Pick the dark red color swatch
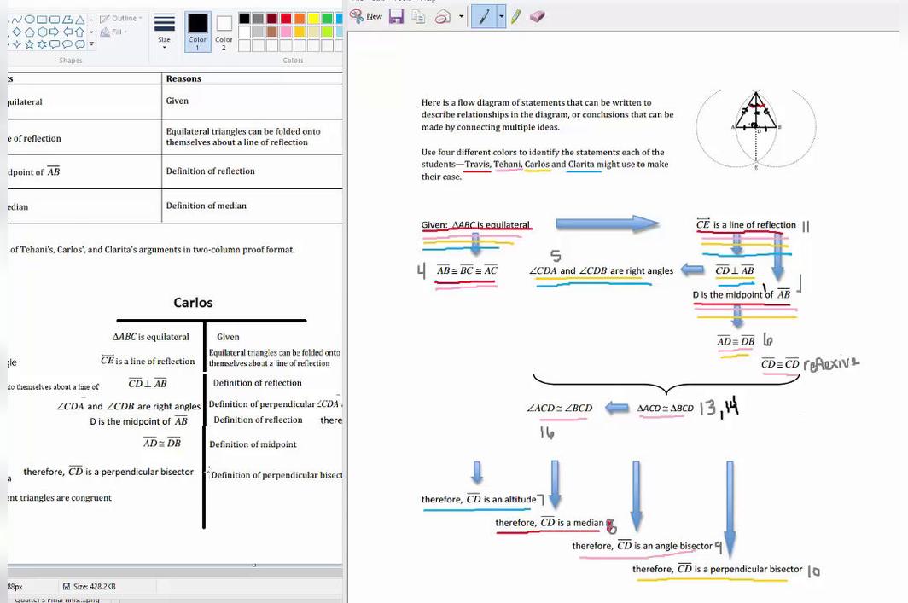Viewport: 908px width, 603px height. [271, 19]
